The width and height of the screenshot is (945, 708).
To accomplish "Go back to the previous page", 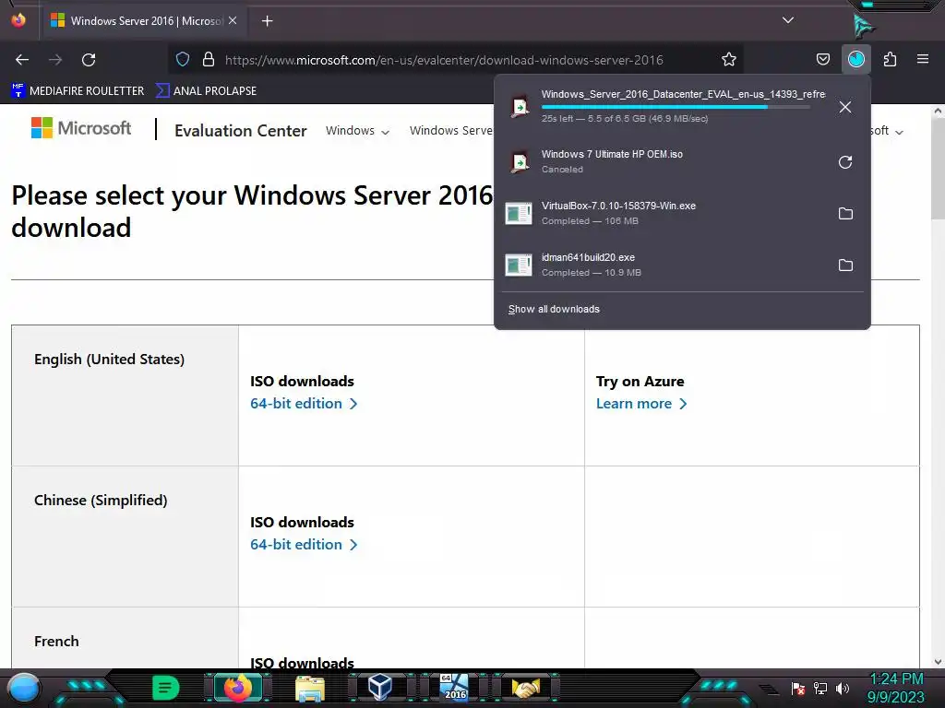I will pyautogui.click(x=22, y=60).
